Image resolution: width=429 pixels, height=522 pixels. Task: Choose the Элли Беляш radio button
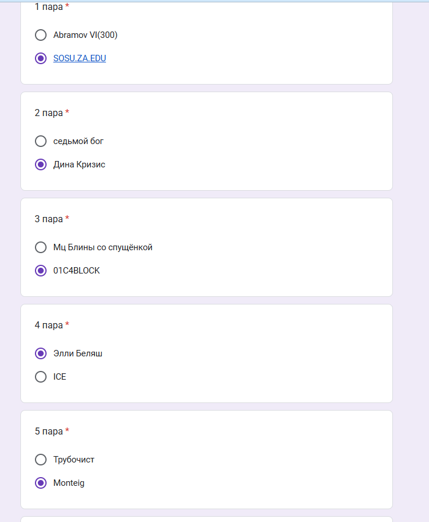(41, 353)
